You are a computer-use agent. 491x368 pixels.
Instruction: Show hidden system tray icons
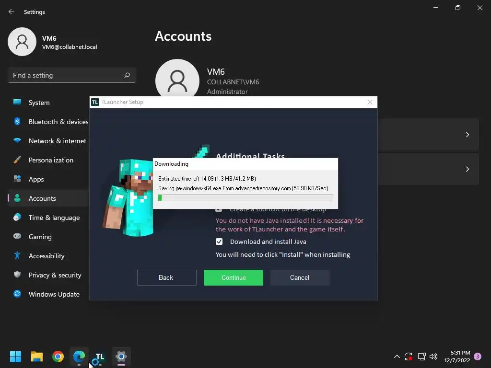[x=397, y=356]
